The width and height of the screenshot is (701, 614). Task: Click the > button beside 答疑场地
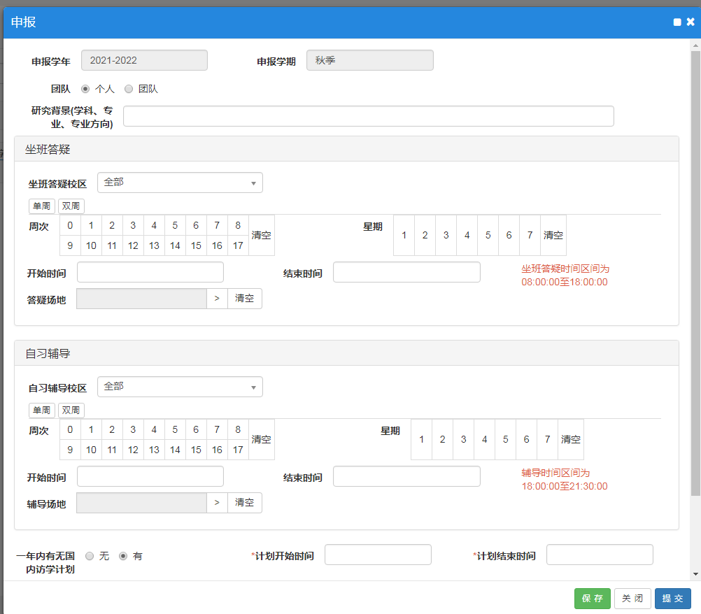coord(217,299)
